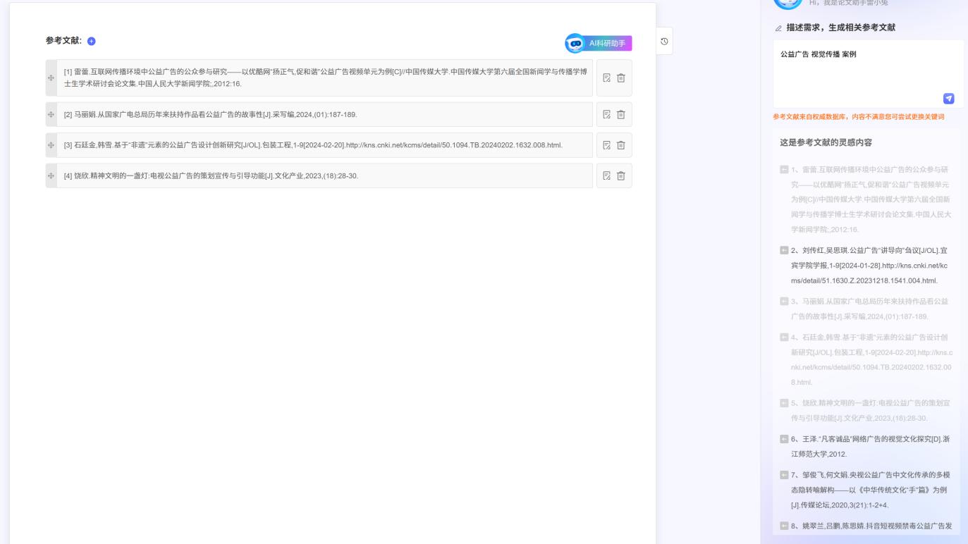Viewport: 968px width, 544px height.
Task: Insert suggestion 4 by 石廷金 via arrow icon
Action: pos(784,336)
